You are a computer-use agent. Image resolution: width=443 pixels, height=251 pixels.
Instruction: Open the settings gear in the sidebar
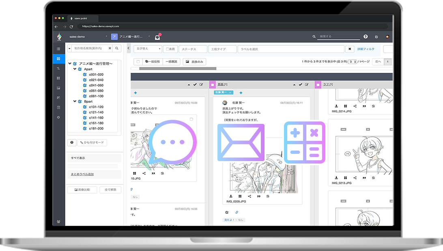(x=58, y=117)
